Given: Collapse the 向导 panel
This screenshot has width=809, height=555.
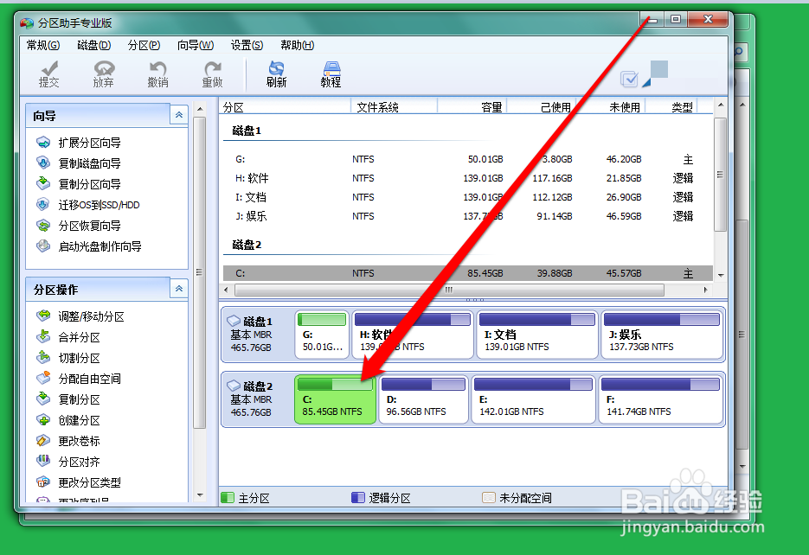Looking at the screenshot, I should [x=180, y=114].
